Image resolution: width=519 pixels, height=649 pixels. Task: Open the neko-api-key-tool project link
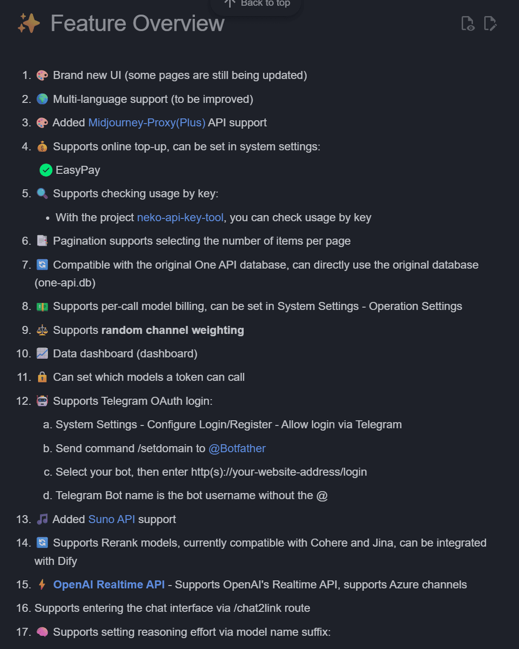coord(180,217)
